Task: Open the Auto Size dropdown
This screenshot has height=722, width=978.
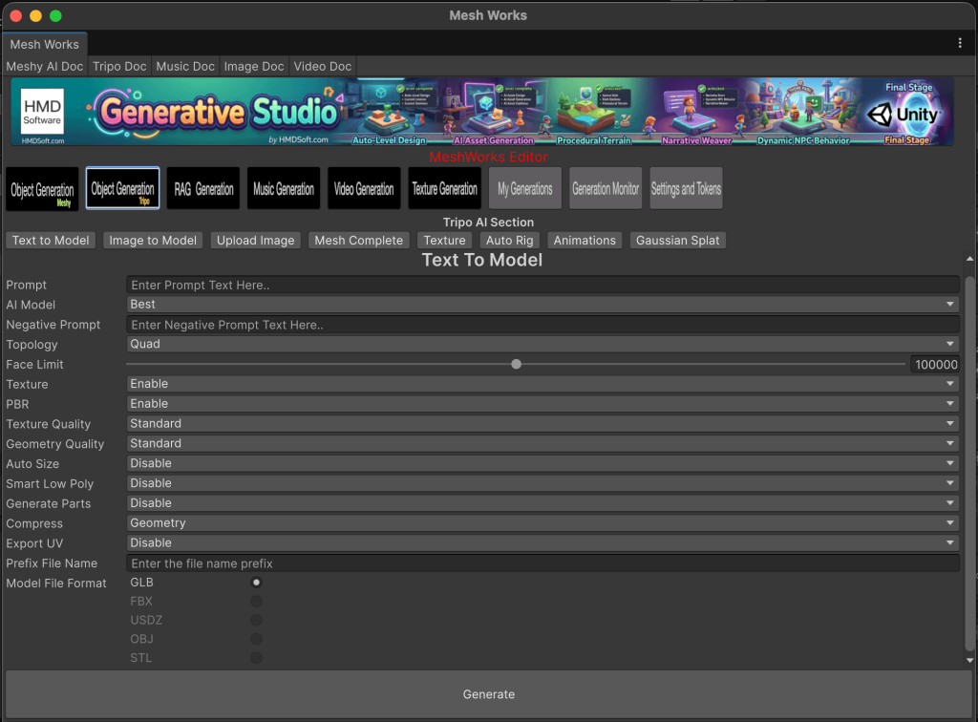Action: [542, 464]
